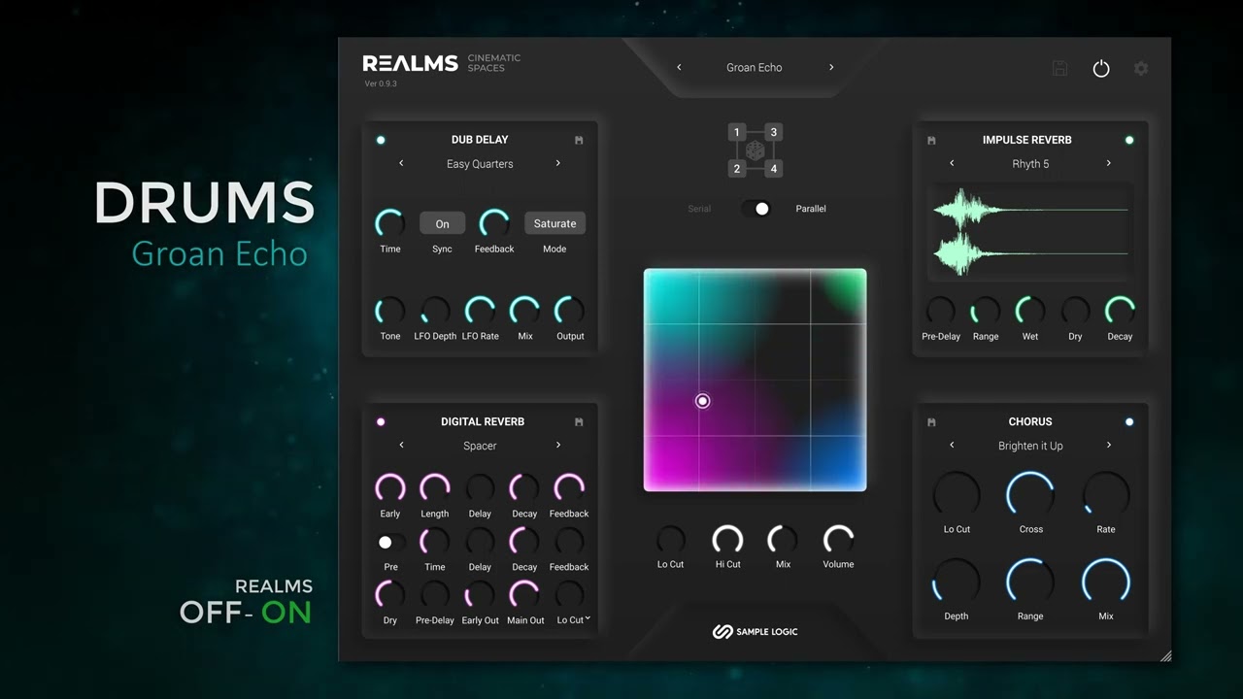
Task: Open Rhyth 5 impulse list
Action: [1030, 164]
